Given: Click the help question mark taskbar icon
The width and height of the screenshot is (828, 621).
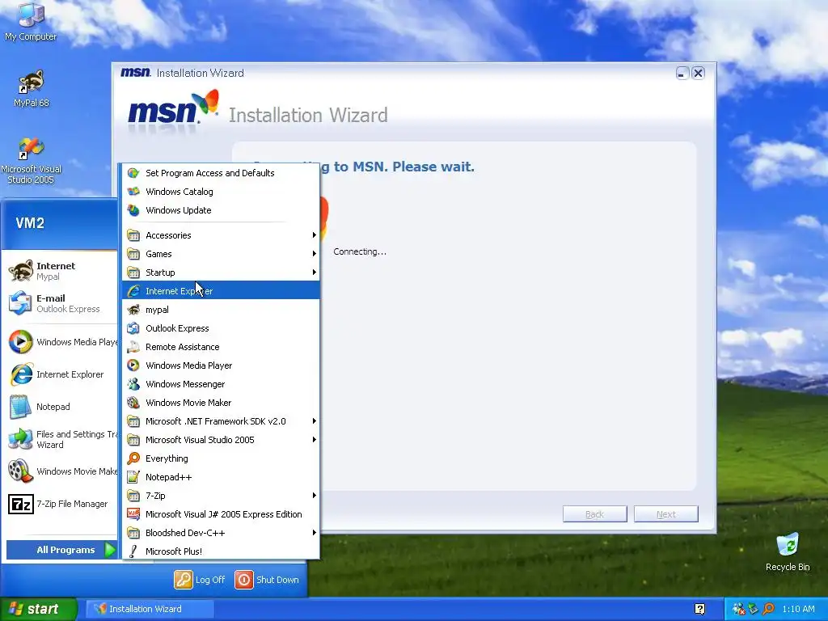Looking at the screenshot, I should pyautogui.click(x=700, y=609).
